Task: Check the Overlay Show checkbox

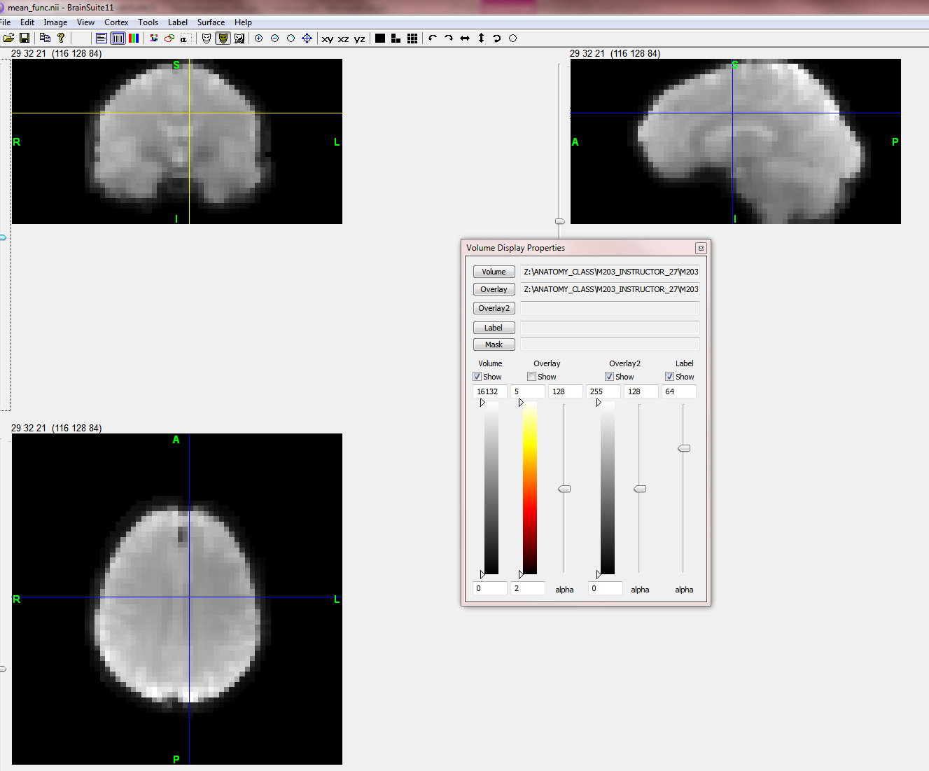Action: coord(531,377)
